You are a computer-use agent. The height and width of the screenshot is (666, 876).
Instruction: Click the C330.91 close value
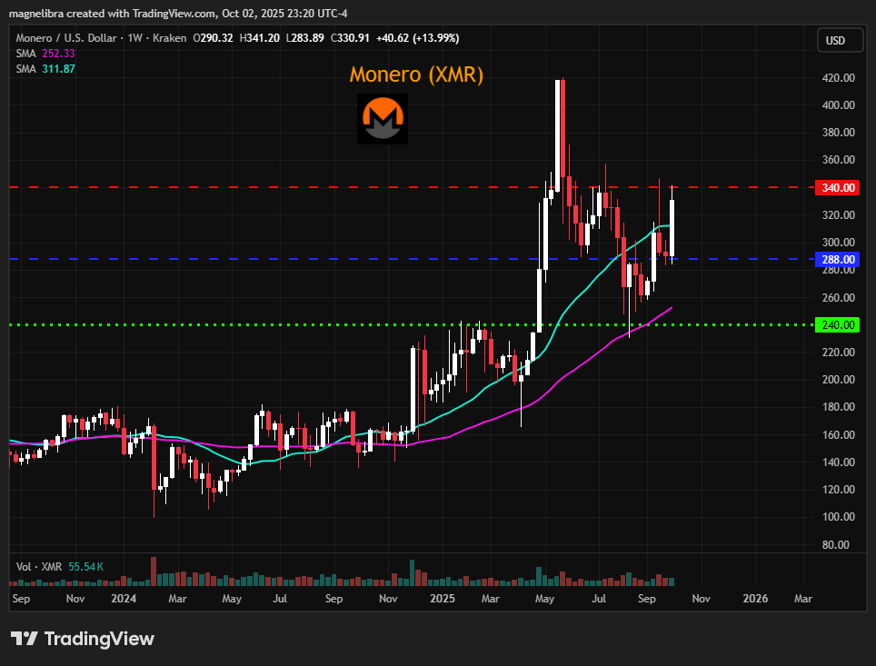click(350, 38)
